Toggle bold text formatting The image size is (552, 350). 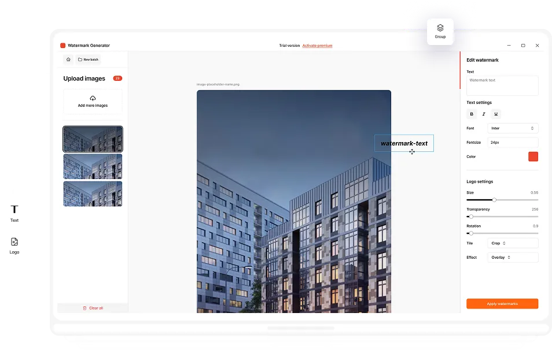tap(472, 114)
